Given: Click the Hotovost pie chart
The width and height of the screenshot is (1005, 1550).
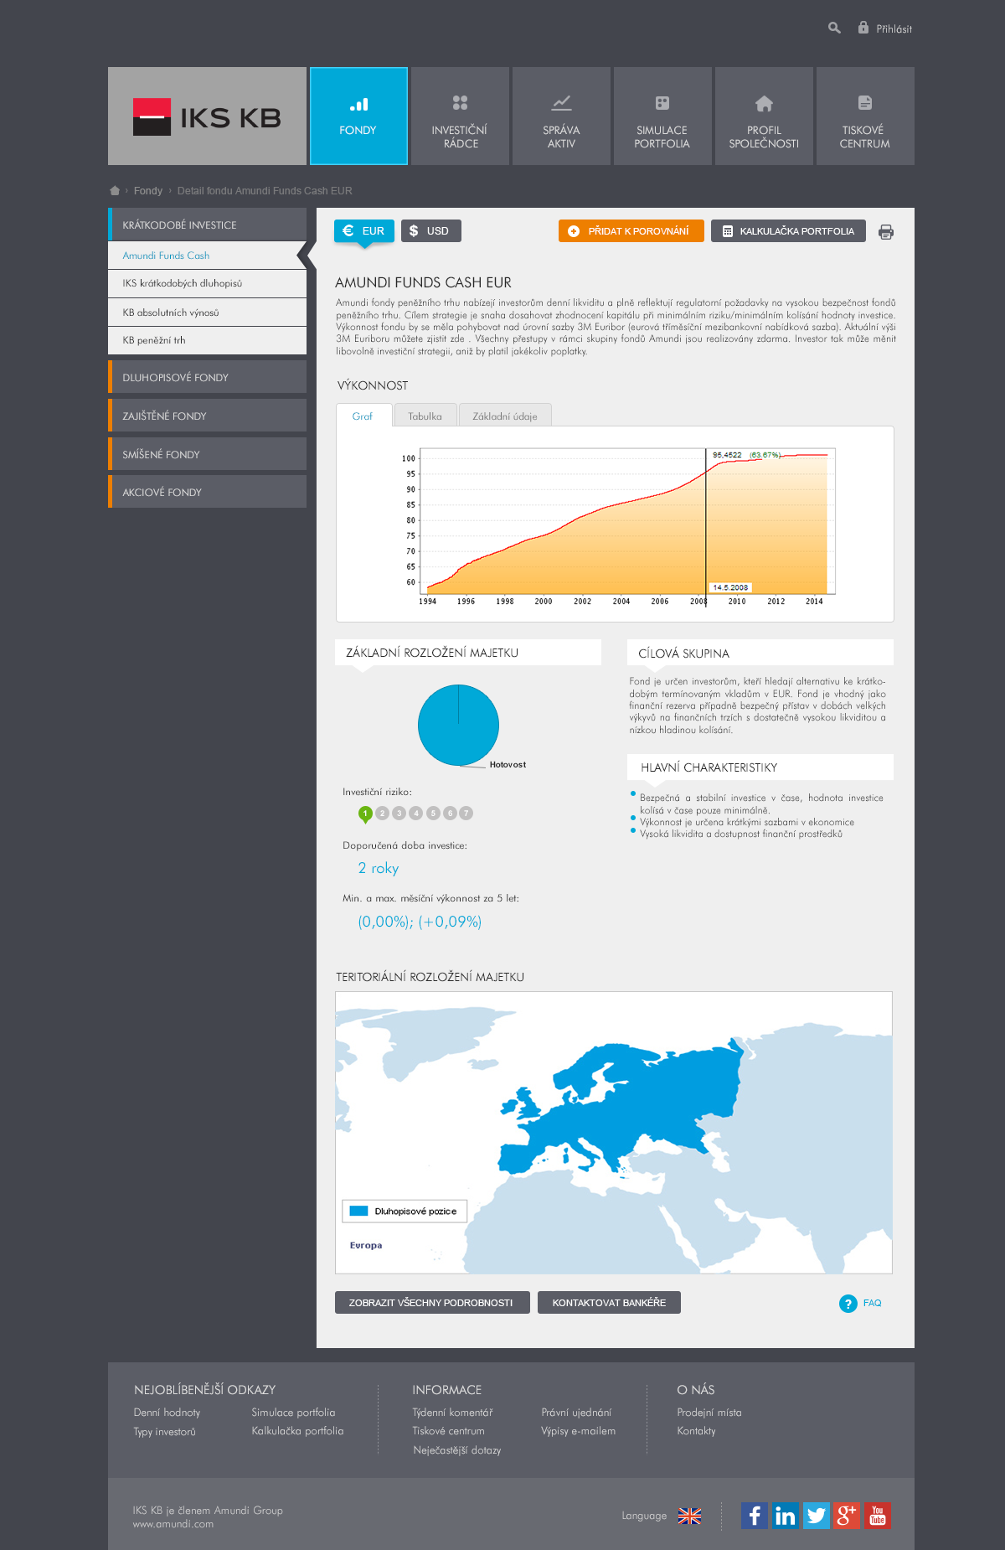Looking at the screenshot, I should [x=458, y=725].
